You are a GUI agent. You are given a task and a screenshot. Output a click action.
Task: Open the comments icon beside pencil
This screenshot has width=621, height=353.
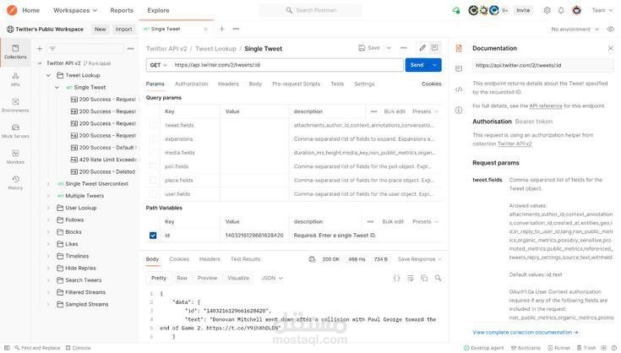pyautogui.click(x=435, y=48)
